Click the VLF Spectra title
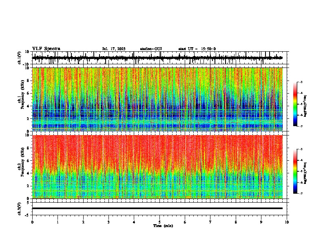This screenshot has width=323, height=249. point(46,49)
